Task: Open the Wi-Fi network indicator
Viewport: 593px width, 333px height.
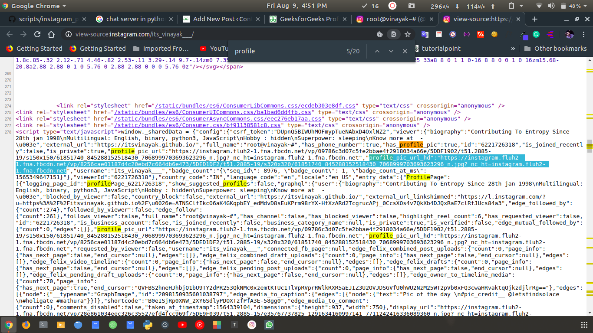Action: (539, 6)
